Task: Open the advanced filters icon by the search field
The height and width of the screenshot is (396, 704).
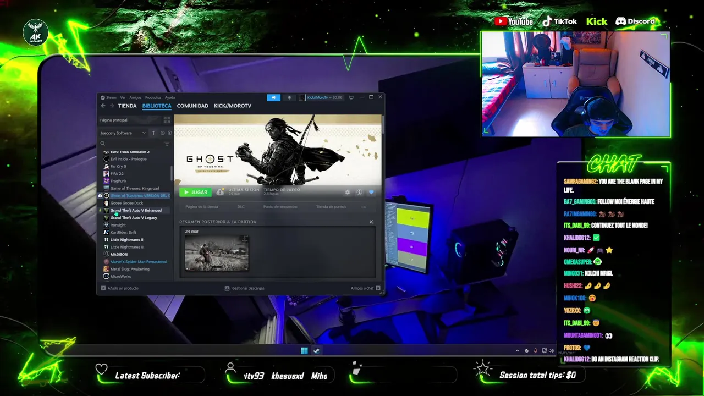Action: coord(167,144)
